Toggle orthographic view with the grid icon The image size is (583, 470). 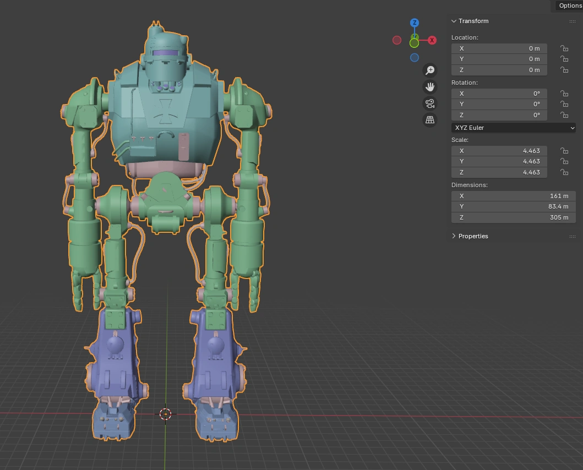pos(430,119)
